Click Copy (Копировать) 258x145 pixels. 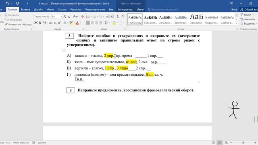click(x=13, y=20)
